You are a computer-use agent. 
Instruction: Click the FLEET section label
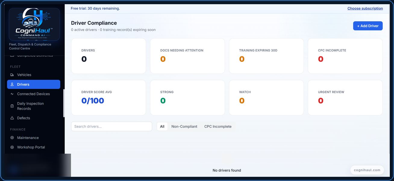[15, 67]
